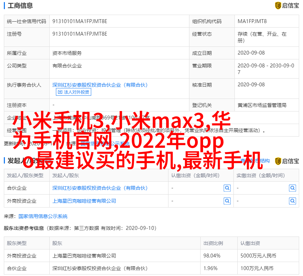303x276 pixels.
Task: Click 认缴出资 column header in bottom table
Action: pyautogui.click(x=250, y=243)
